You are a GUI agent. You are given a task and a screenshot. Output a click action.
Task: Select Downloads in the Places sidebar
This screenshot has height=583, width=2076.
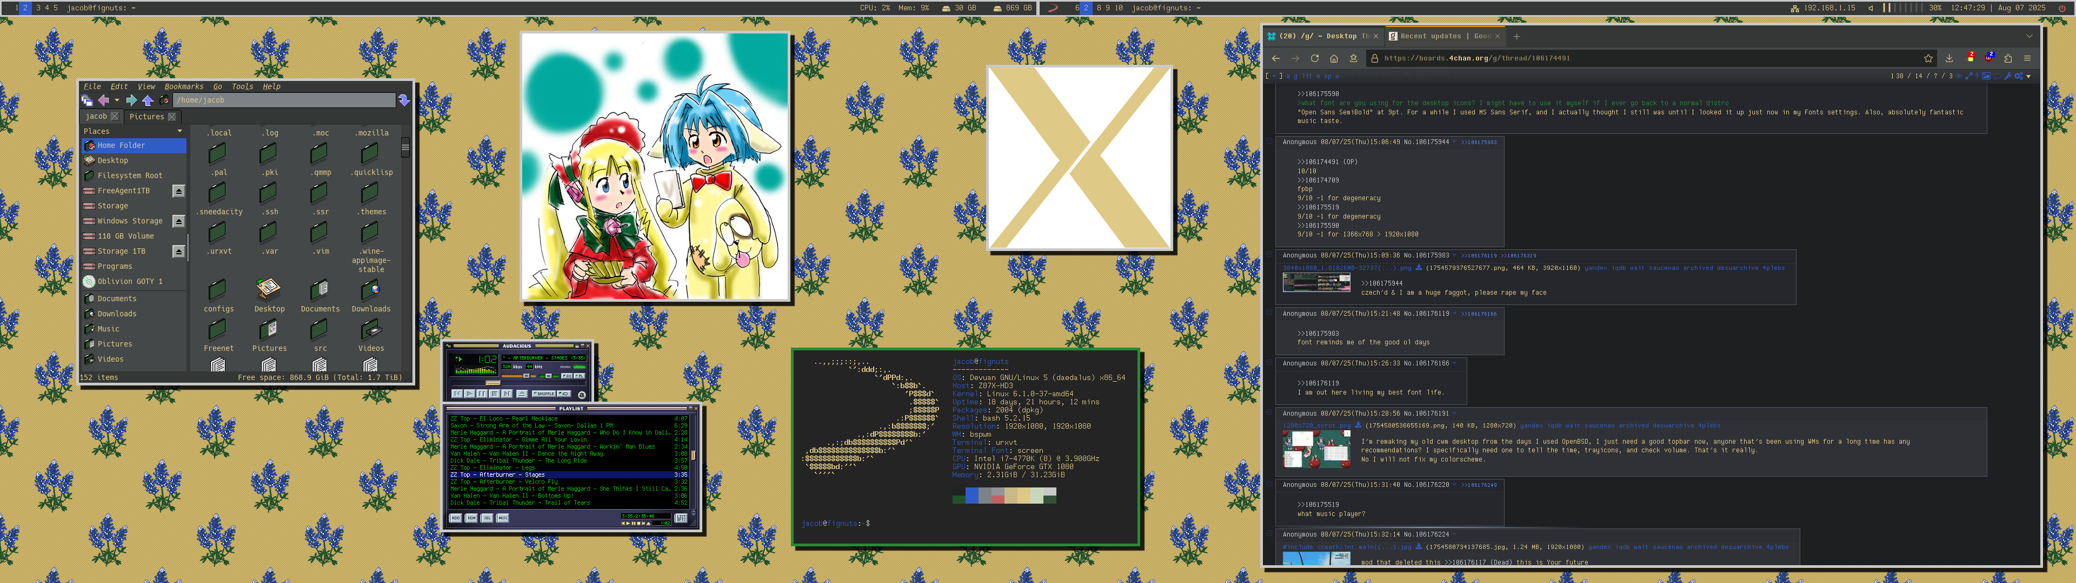tap(135, 313)
